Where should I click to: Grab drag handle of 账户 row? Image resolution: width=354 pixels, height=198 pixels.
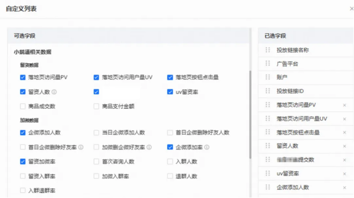point(268,77)
